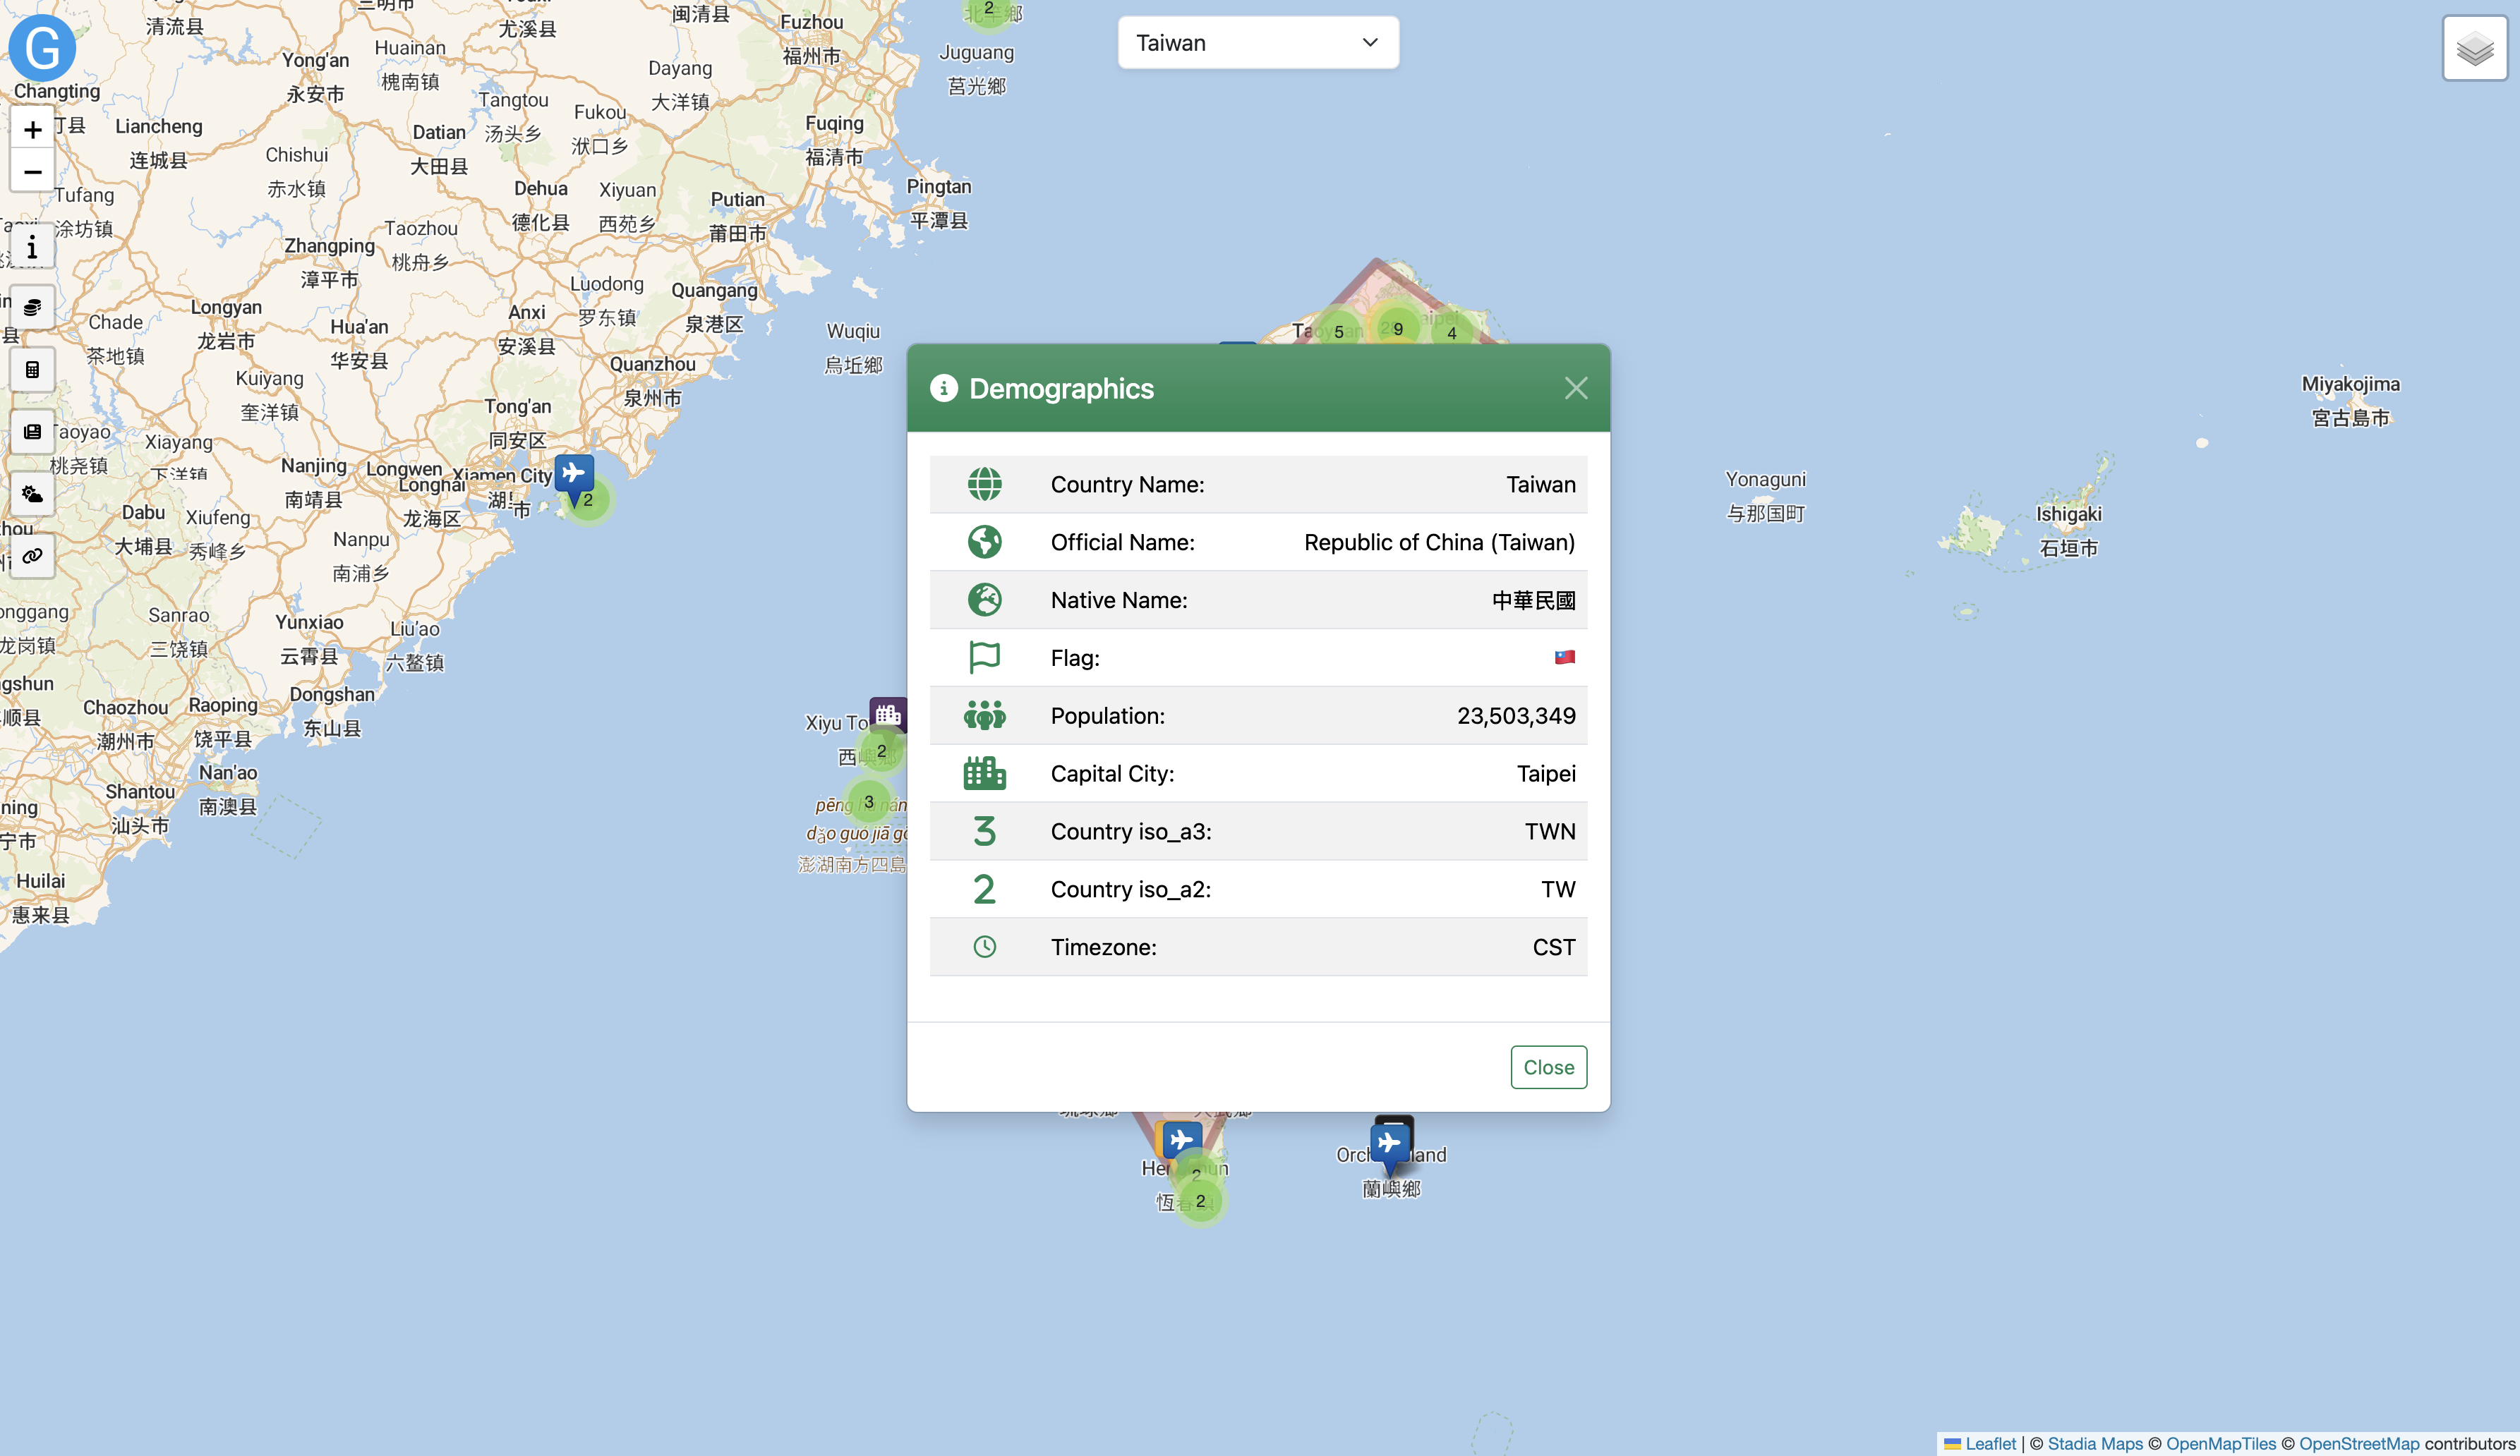Open the currency coins panel

[x=32, y=308]
